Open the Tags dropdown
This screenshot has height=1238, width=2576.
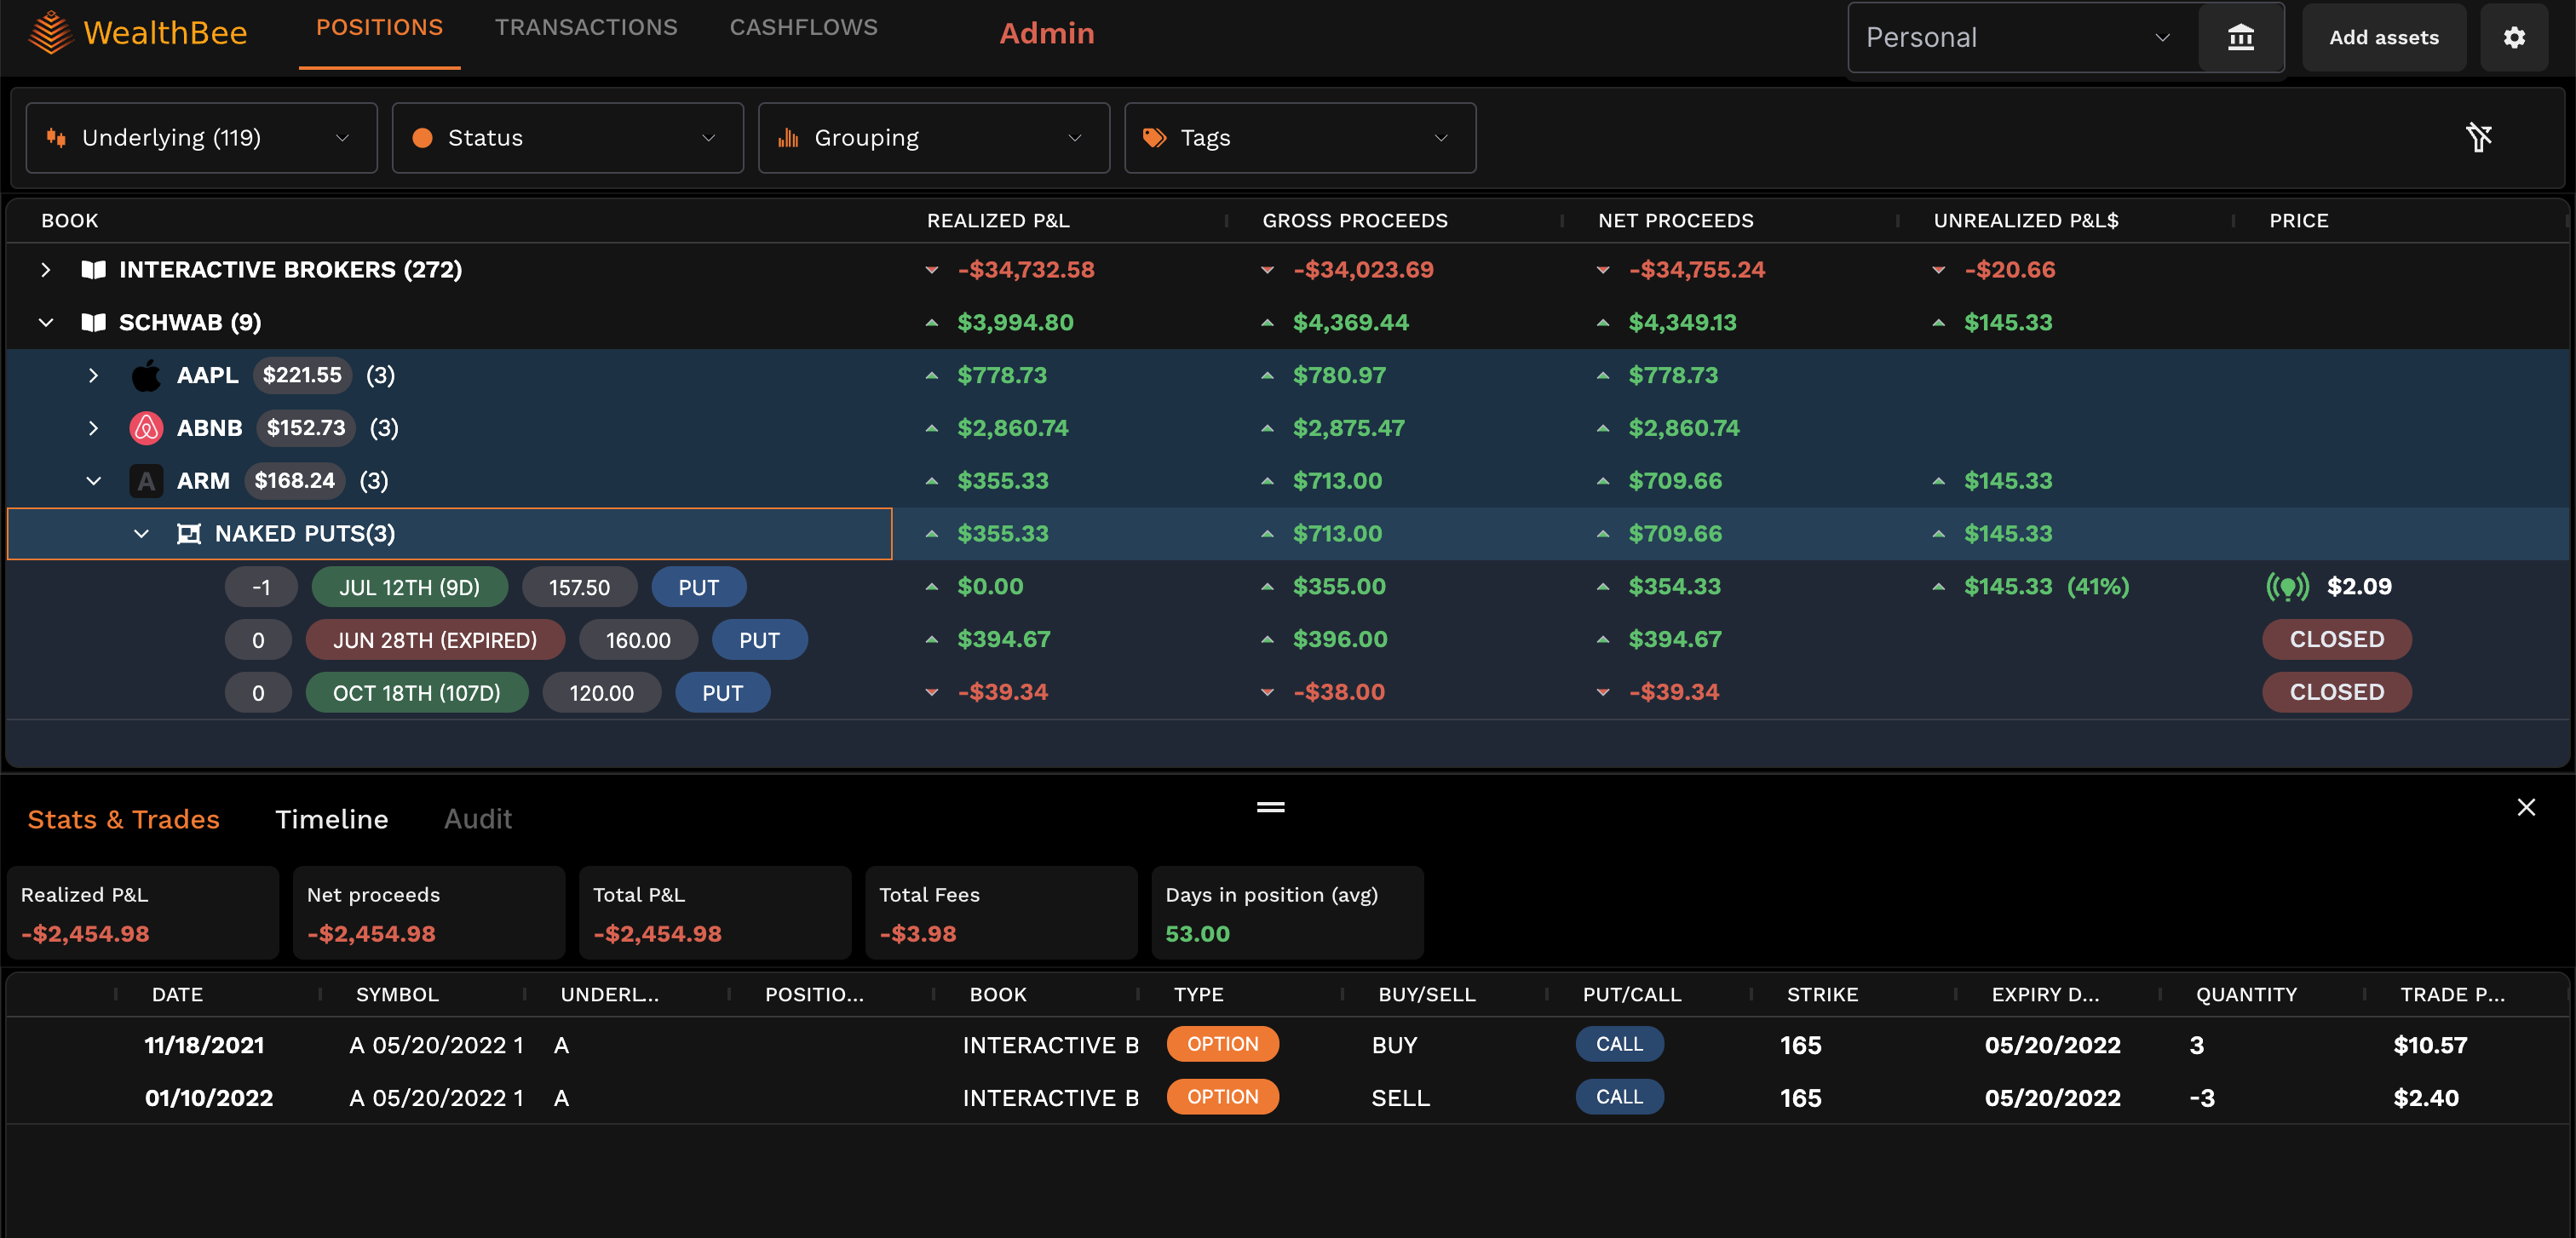pyautogui.click(x=1299, y=138)
